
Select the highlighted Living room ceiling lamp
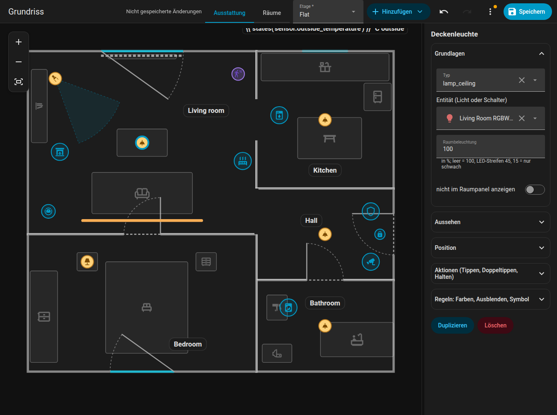point(142,143)
